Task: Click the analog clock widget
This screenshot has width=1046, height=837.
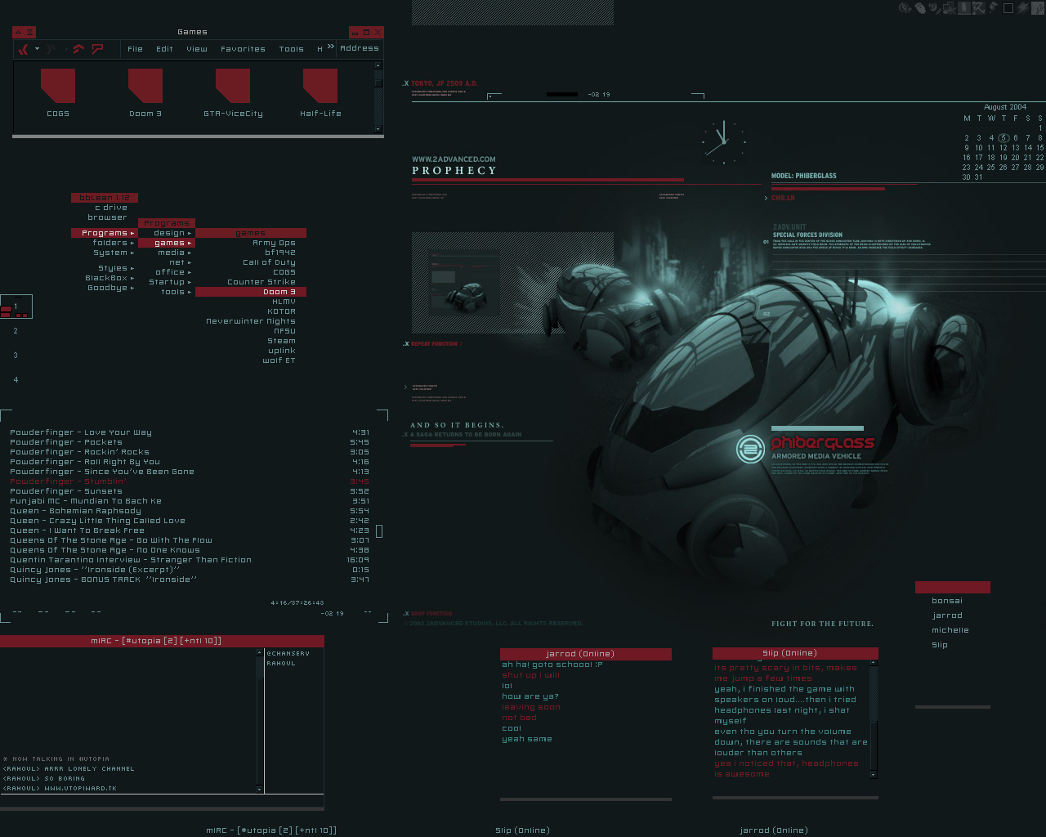Action: coord(723,141)
